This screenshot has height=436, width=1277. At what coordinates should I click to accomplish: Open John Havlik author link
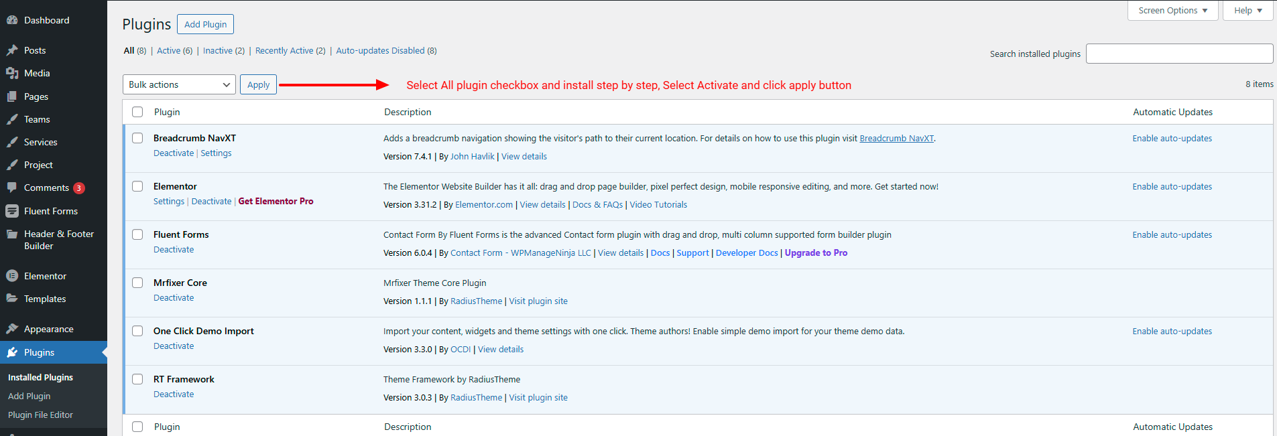point(472,156)
